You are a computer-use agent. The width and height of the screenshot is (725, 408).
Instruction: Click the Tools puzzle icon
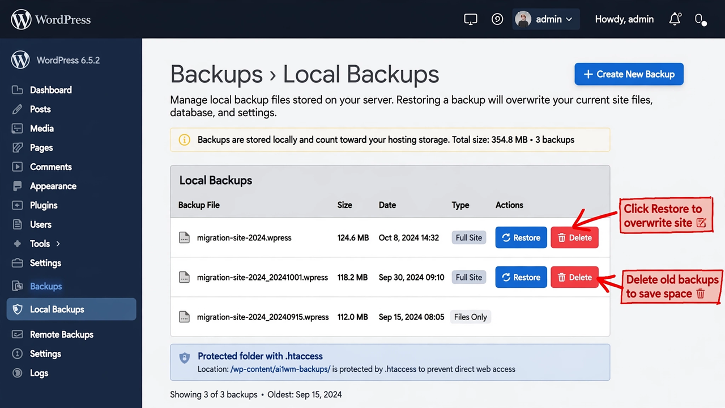tap(18, 244)
